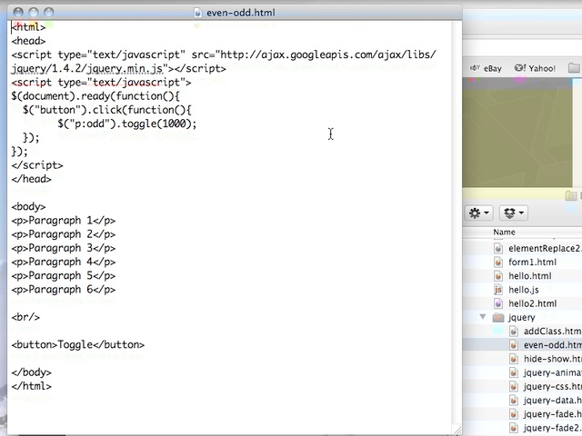
Task: Select the jquery-css.html file
Action: (x=523, y=386)
